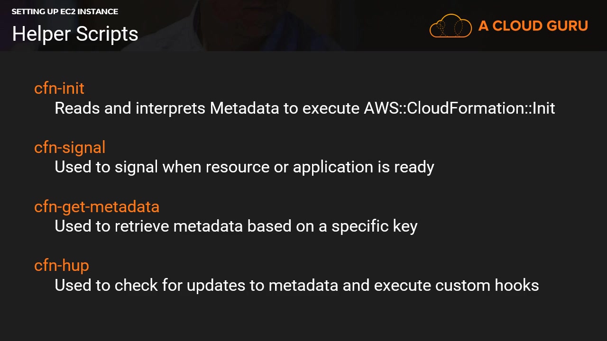Select the cfn-get-metadata heading
The width and height of the screenshot is (607, 341).
(97, 206)
